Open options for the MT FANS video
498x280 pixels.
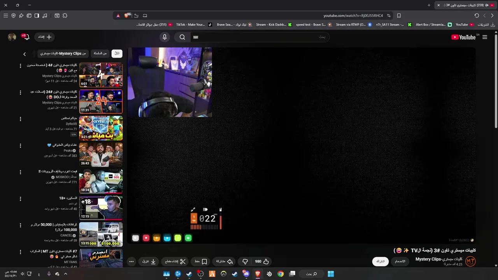tap(21, 252)
